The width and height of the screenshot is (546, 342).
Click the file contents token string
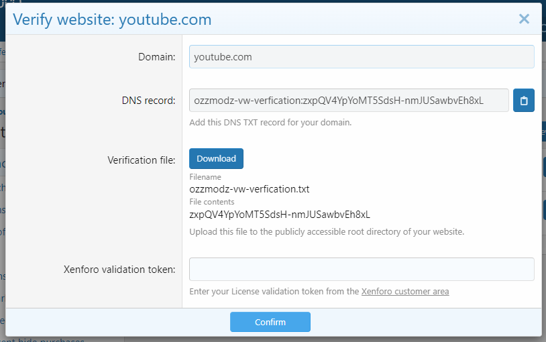[280, 215]
